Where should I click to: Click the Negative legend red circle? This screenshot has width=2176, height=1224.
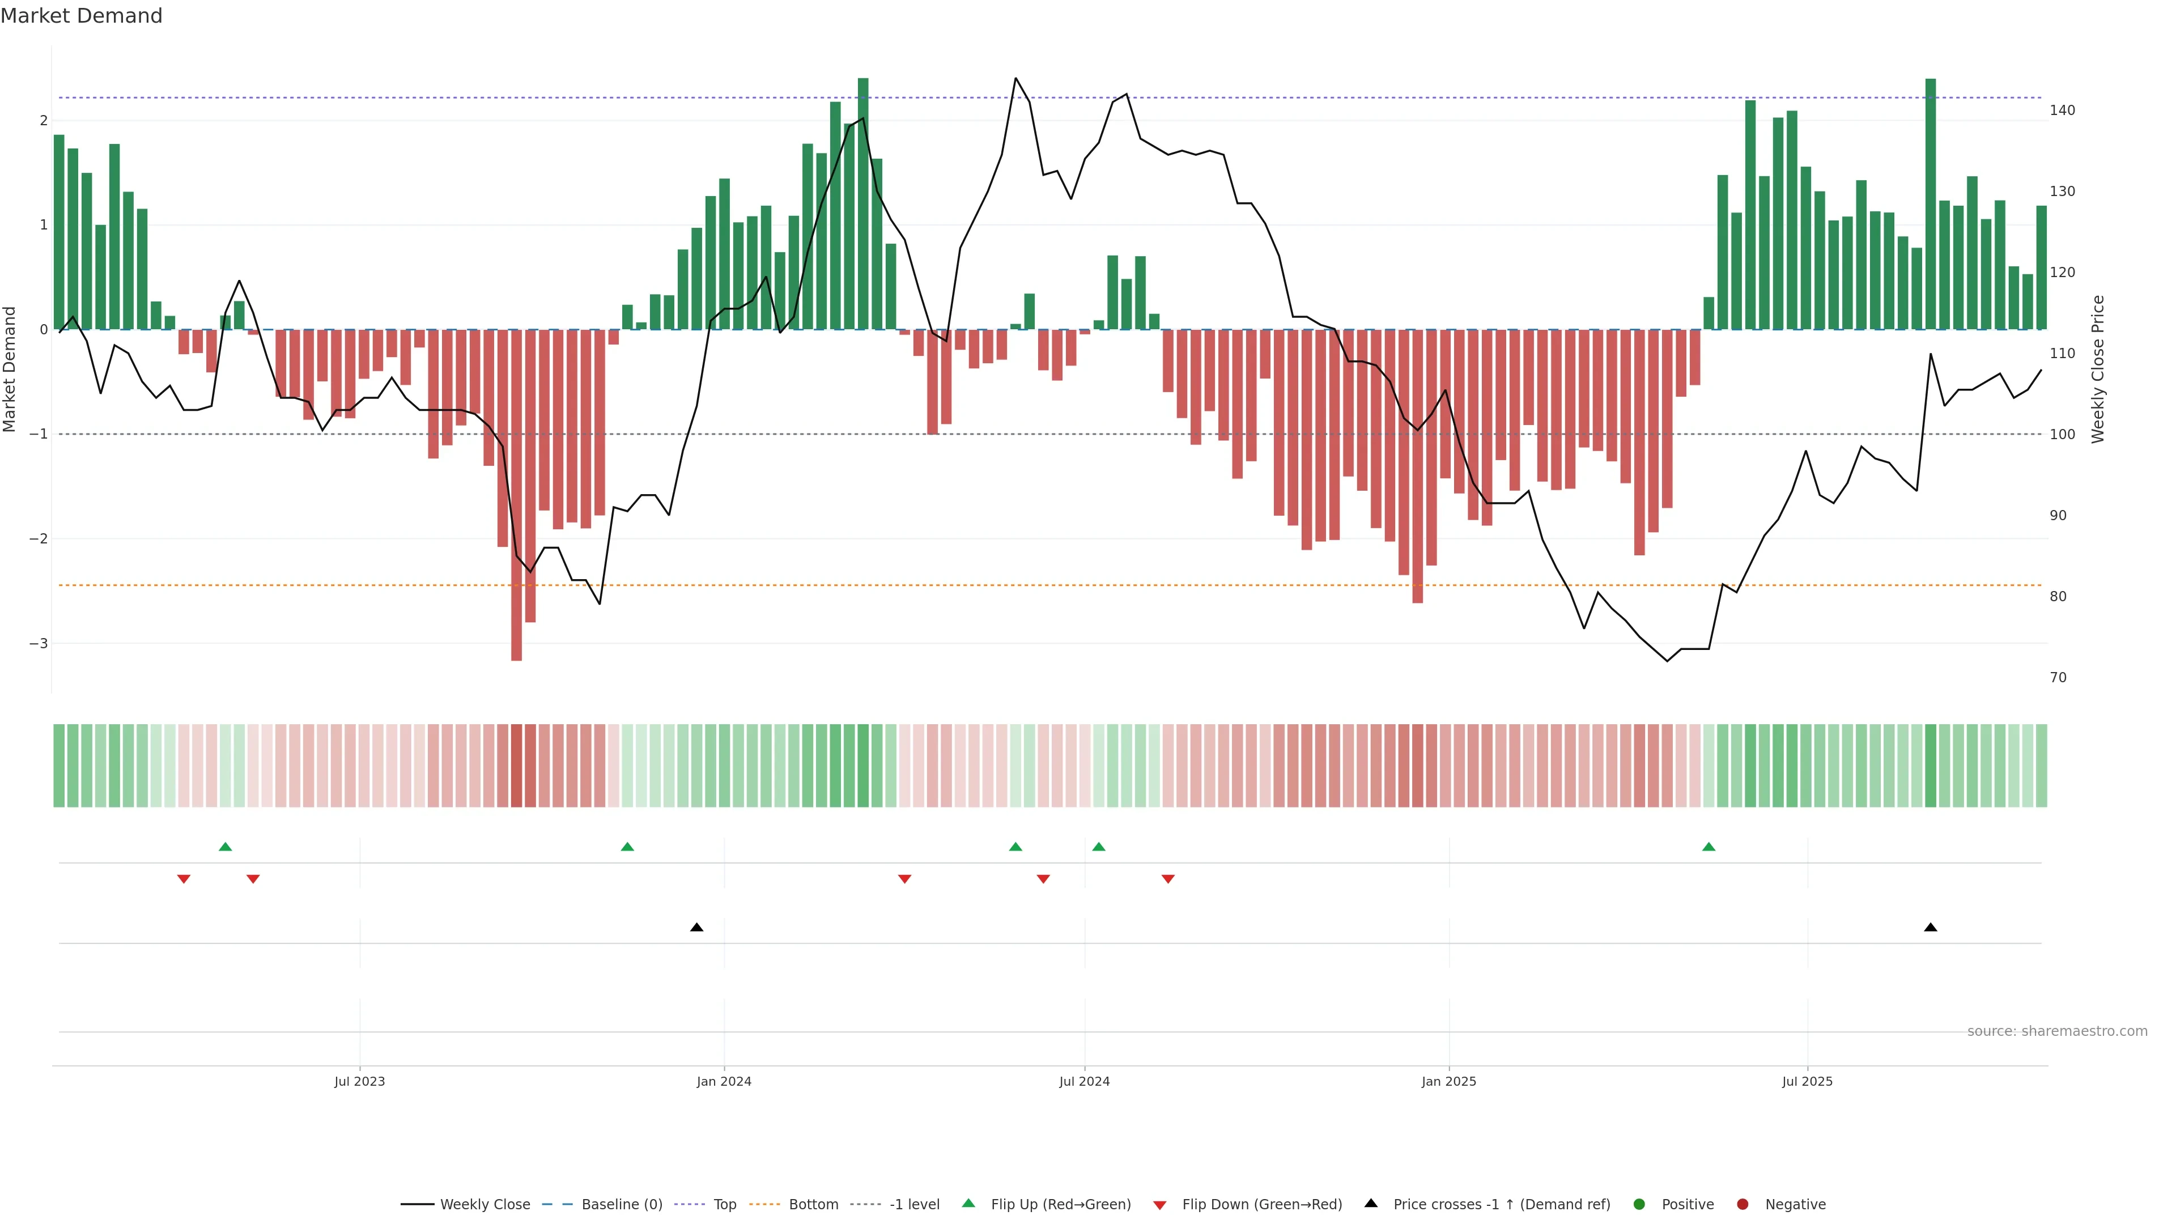click(1742, 1204)
